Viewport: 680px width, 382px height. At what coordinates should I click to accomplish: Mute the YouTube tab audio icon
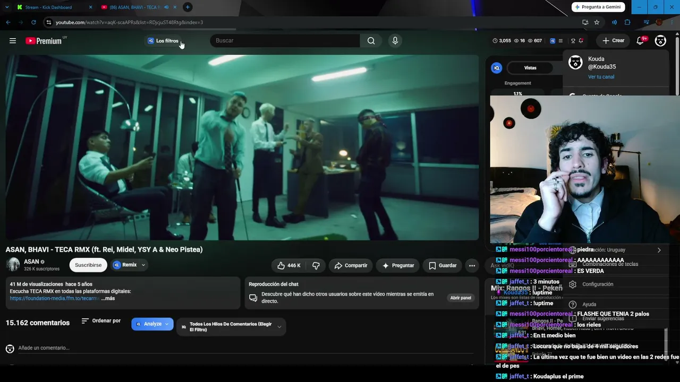(166, 7)
